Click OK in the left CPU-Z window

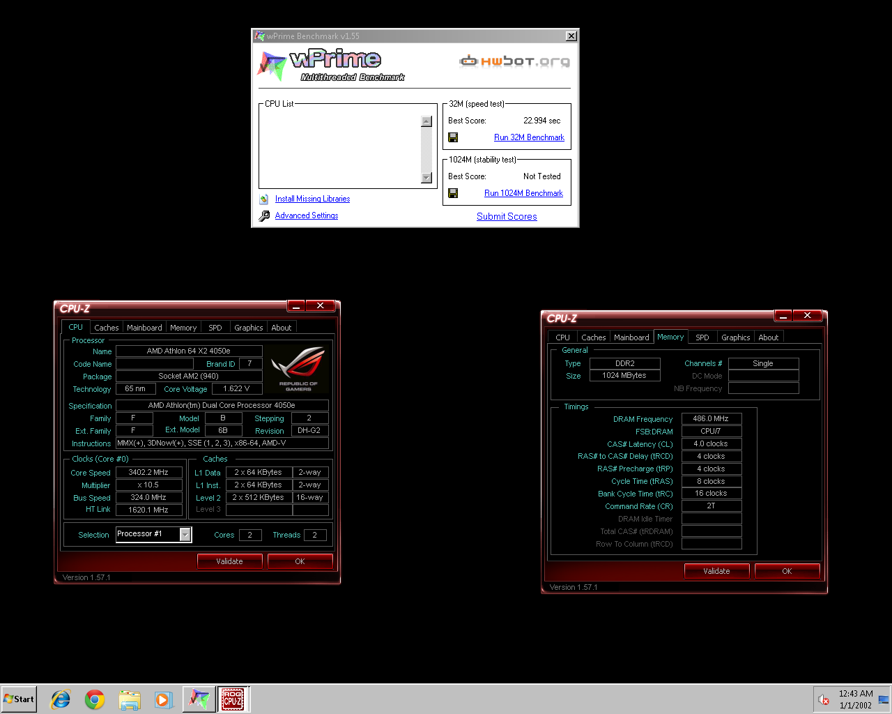300,561
